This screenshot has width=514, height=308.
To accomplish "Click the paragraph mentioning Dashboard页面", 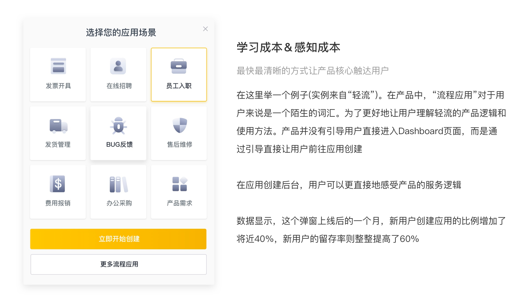I will (371, 122).
